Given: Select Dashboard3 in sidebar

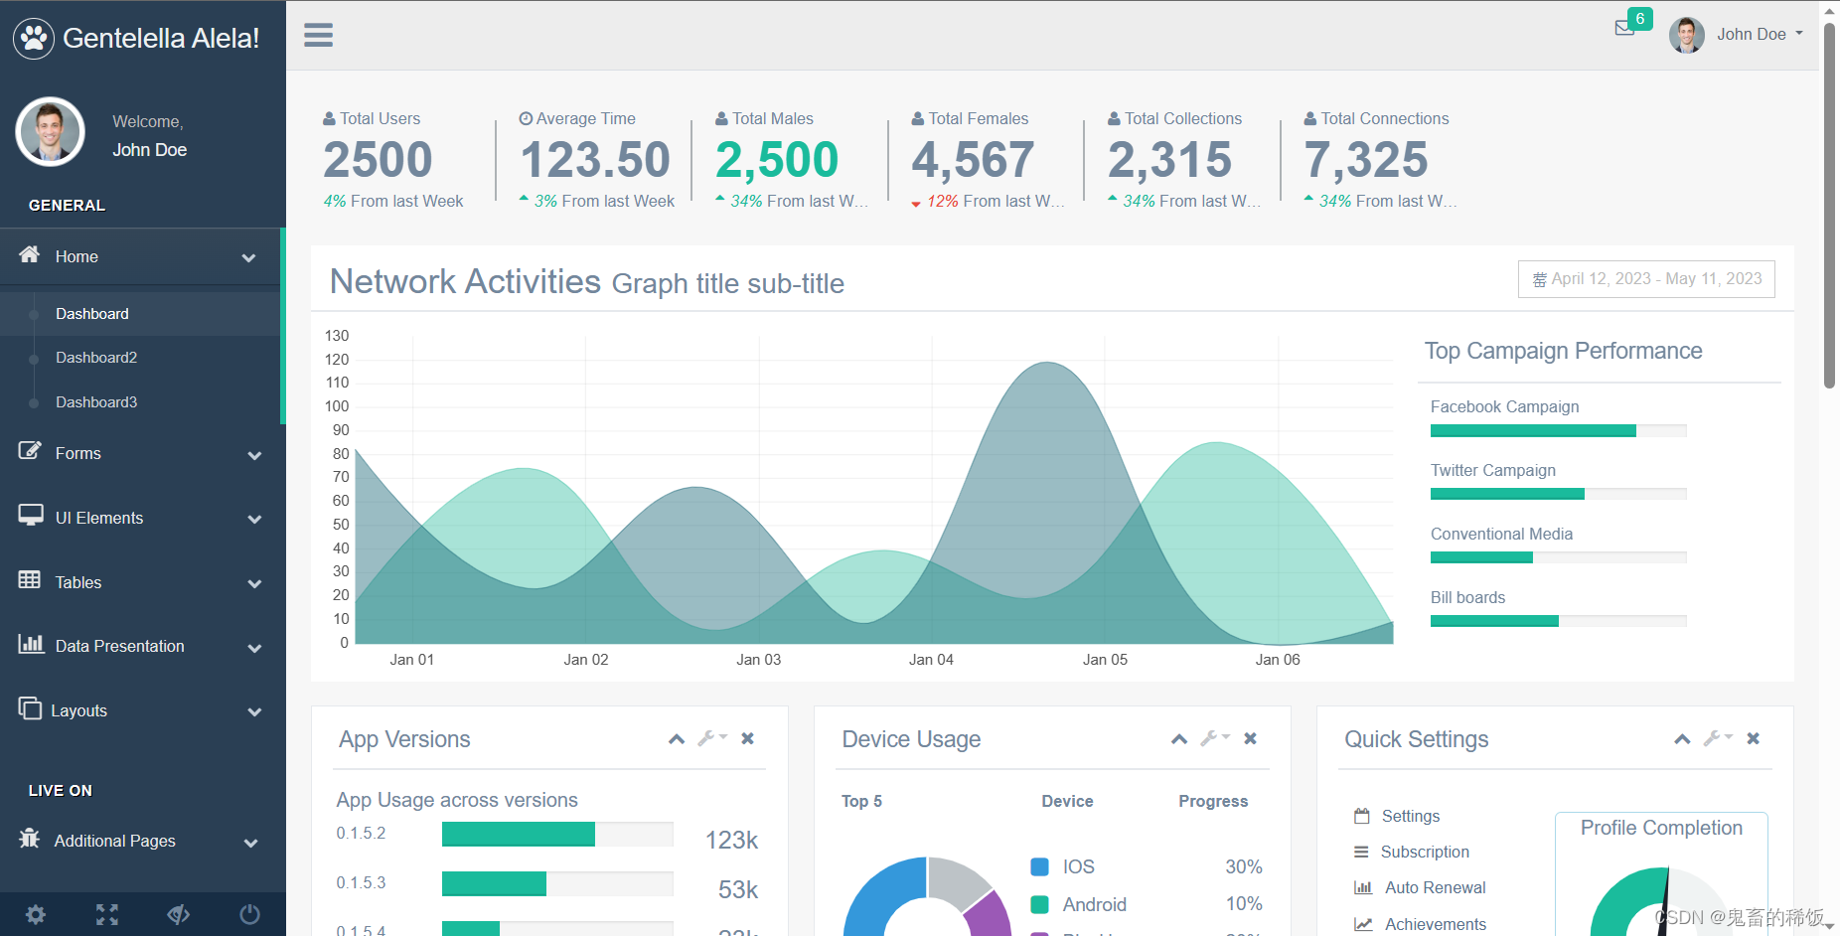Looking at the screenshot, I should tap(96, 402).
